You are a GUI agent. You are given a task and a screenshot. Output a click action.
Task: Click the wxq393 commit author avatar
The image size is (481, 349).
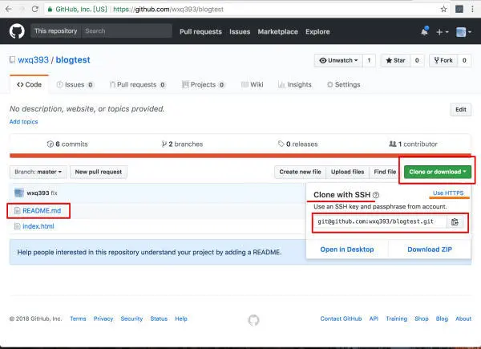(19, 193)
